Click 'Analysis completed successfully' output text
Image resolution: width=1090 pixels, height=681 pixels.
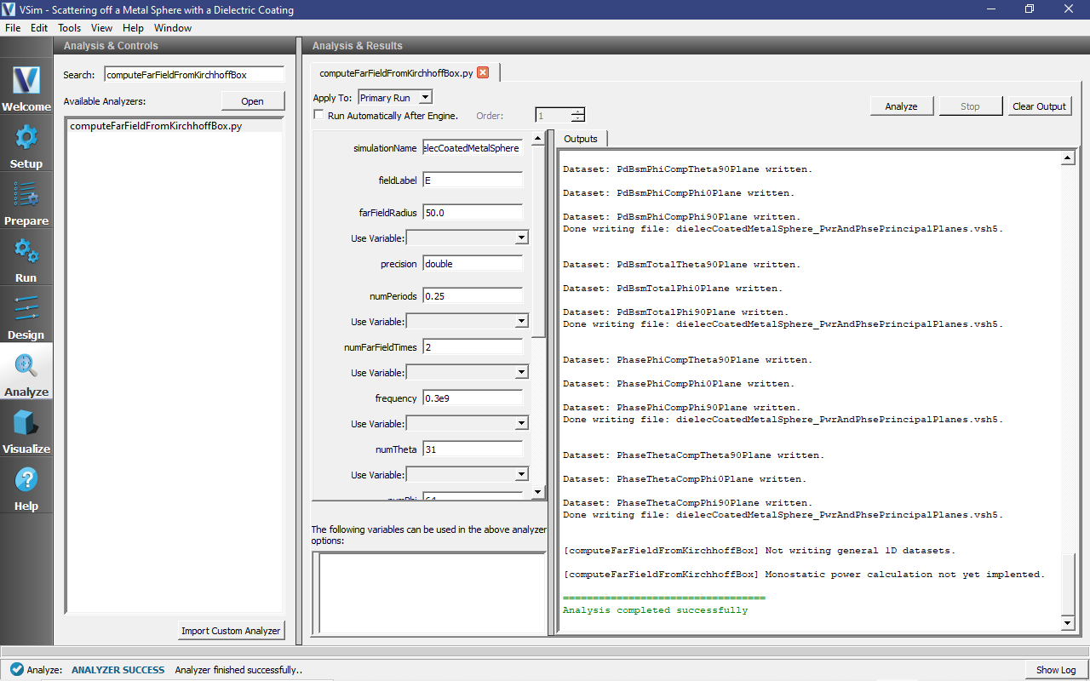pos(655,610)
